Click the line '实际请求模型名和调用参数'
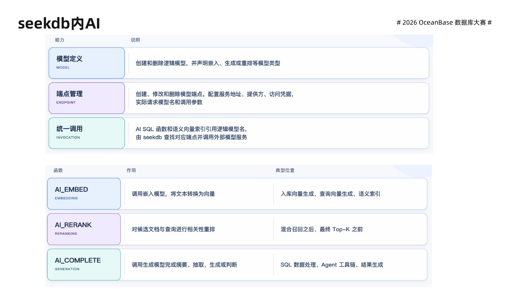This screenshot has width=513, height=289. click(169, 102)
